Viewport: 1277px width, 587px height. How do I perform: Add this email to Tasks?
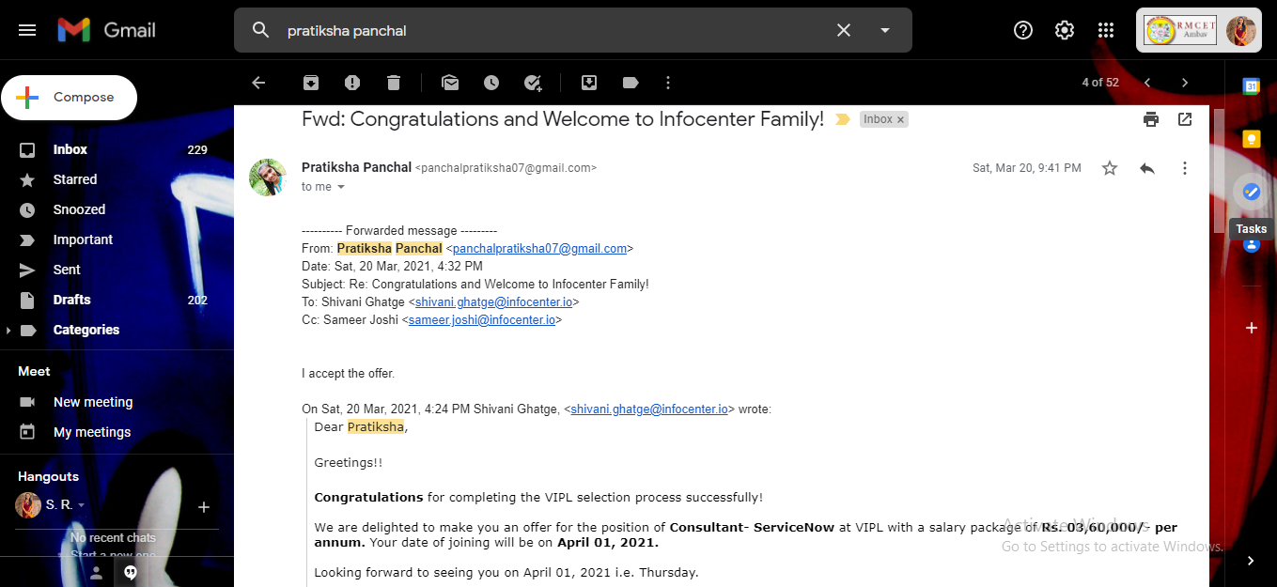pyautogui.click(x=533, y=83)
